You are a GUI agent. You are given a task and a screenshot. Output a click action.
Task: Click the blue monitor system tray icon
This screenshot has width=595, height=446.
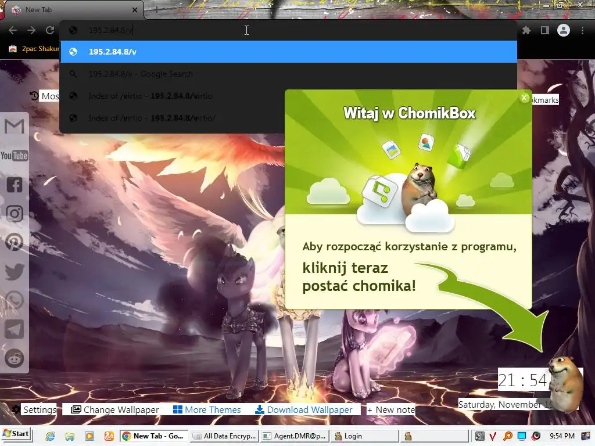[522, 436]
